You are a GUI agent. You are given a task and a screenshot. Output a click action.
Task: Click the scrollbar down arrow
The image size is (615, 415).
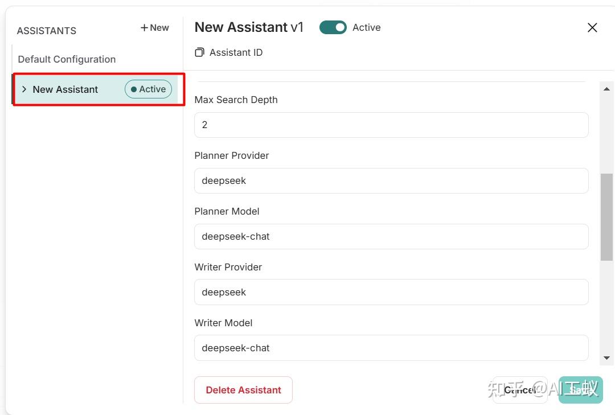[606, 358]
